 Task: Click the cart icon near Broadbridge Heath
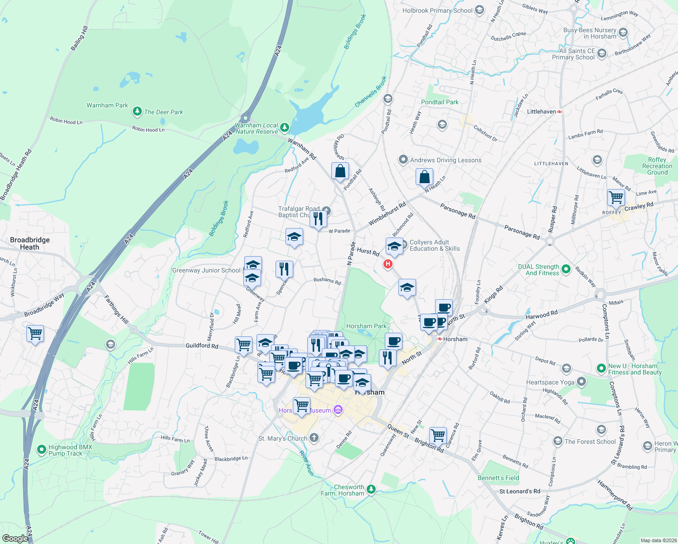(35, 334)
